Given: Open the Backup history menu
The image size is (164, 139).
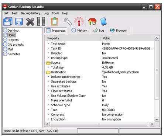Looking at the screenshot, I should pyautogui.click(x=31, y=13).
